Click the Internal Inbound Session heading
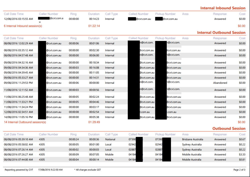Viewport: 250px width, 177px height. [223, 8]
